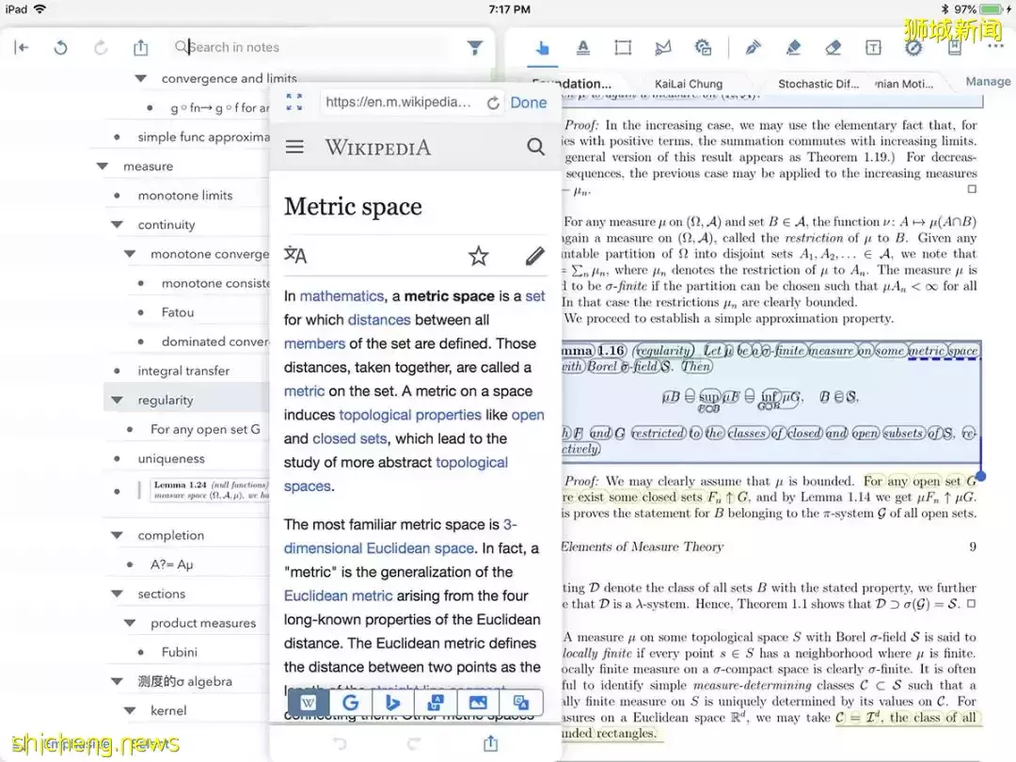
Task: Bookmark article with star icon
Action: (x=479, y=256)
